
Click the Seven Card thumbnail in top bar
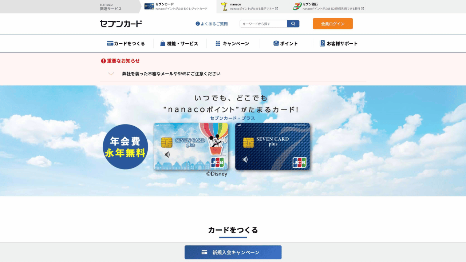(149, 6)
